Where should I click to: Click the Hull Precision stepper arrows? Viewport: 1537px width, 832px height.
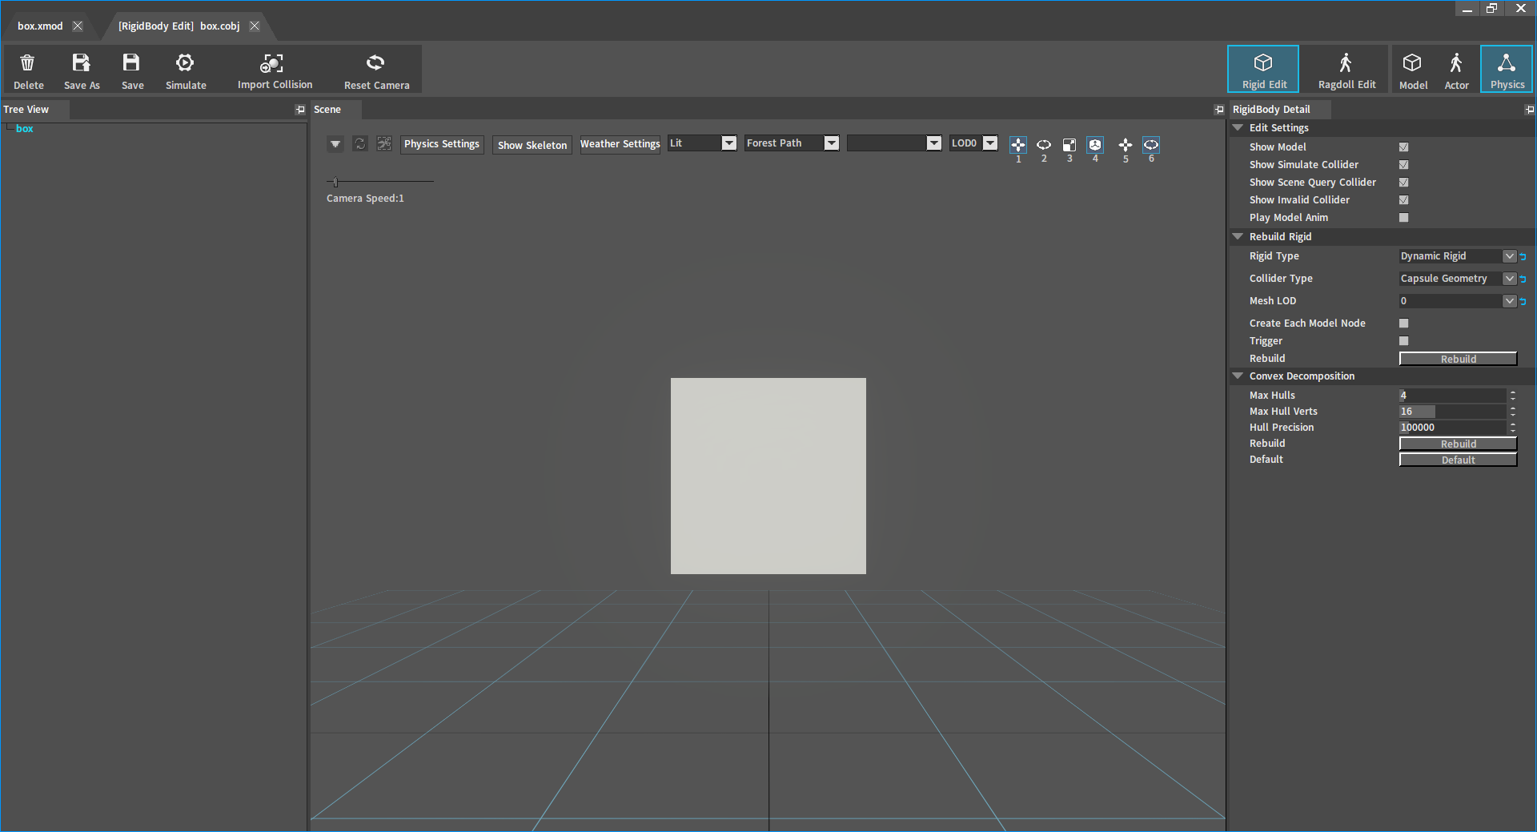pyautogui.click(x=1512, y=428)
